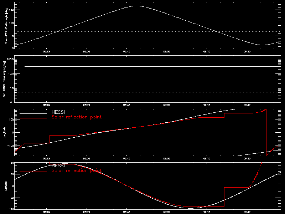This screenshot has width=285, height=214.
Task: Click the white vertical longitude wrap line
Action: (x=236, y=132)
